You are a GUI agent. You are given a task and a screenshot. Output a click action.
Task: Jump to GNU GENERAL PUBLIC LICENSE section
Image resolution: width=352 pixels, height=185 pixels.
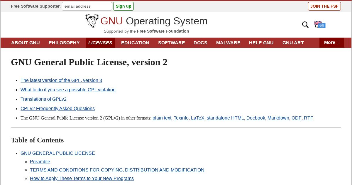click(58, 153)
